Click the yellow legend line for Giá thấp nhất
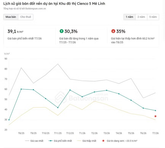 pyautogui.click(x=79, y=141)
